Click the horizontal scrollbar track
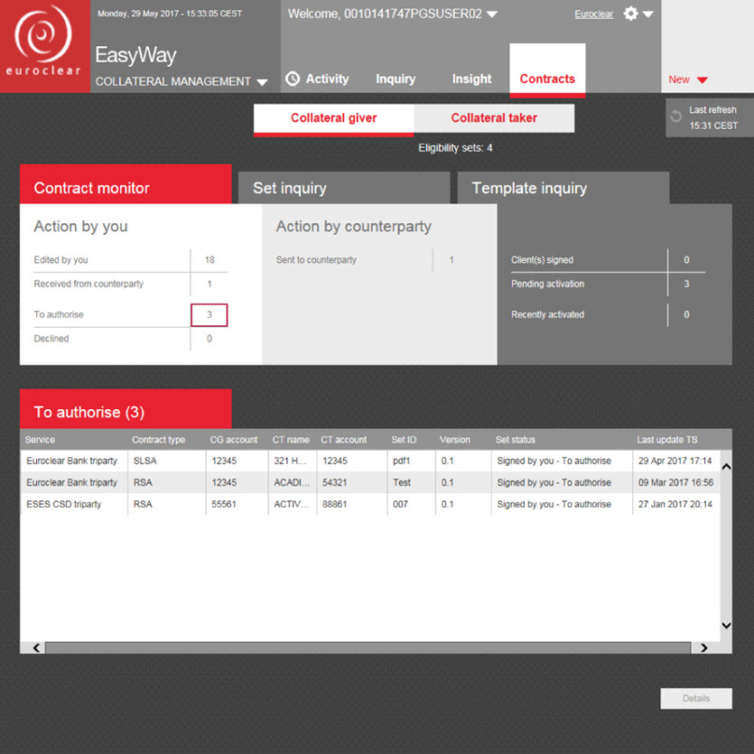This screenshot has width=754, height=754. click(368, 647)
